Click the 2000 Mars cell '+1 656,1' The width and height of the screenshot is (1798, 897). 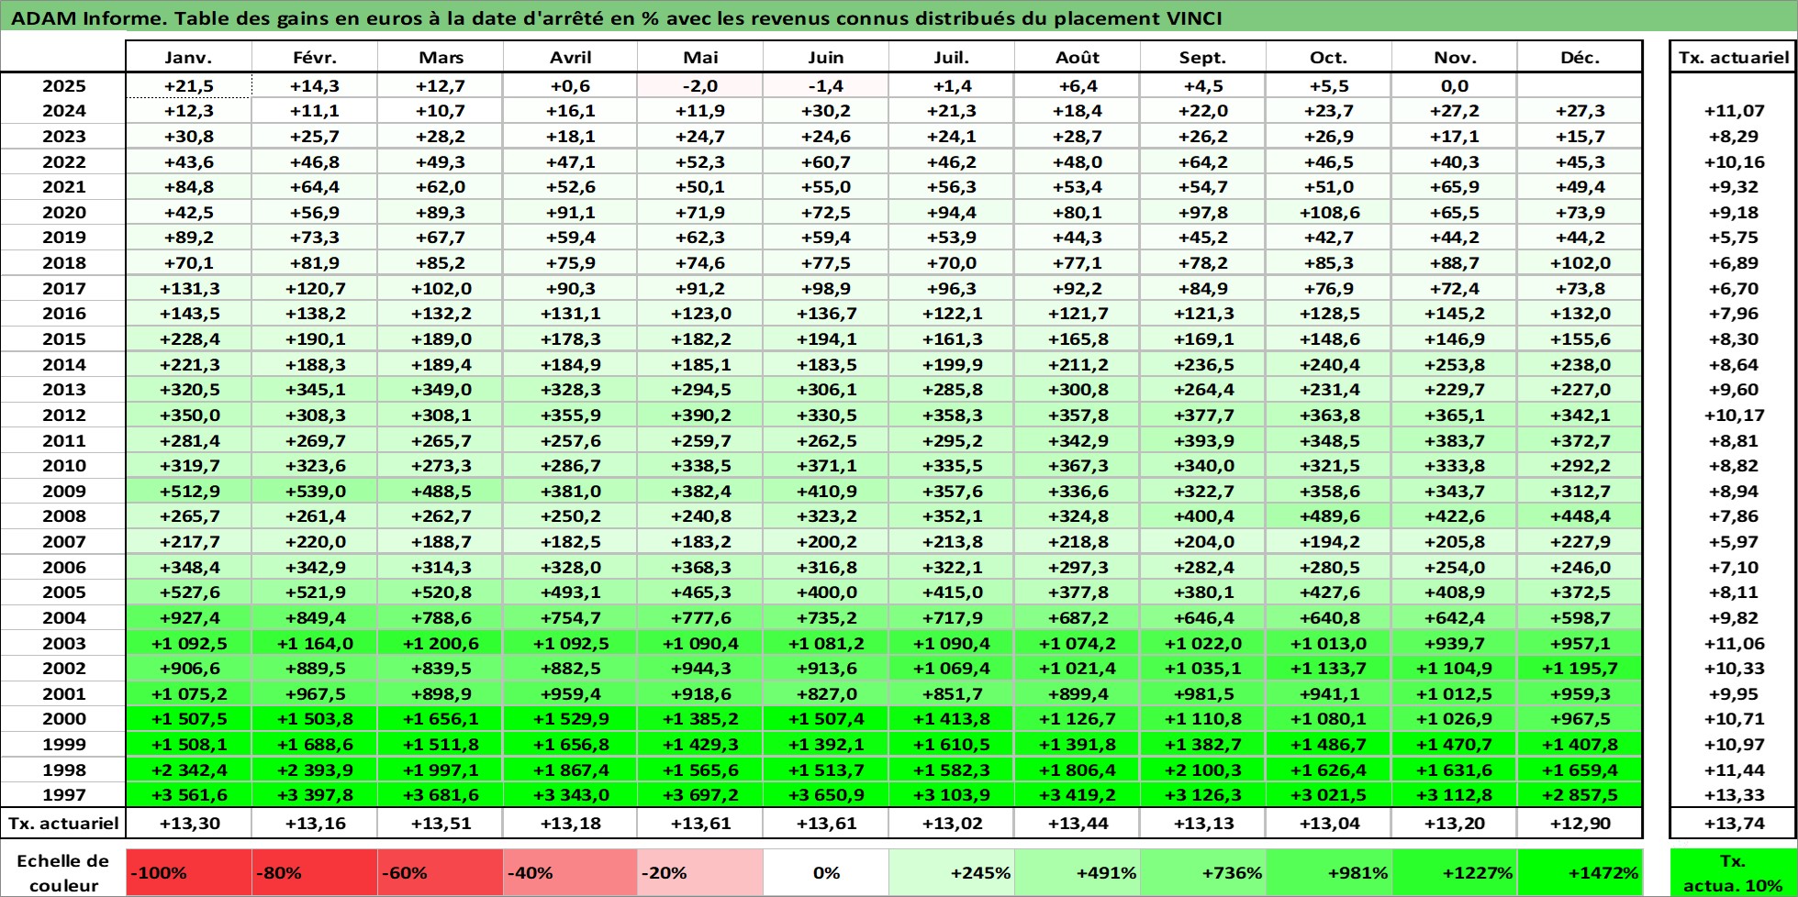441,718
